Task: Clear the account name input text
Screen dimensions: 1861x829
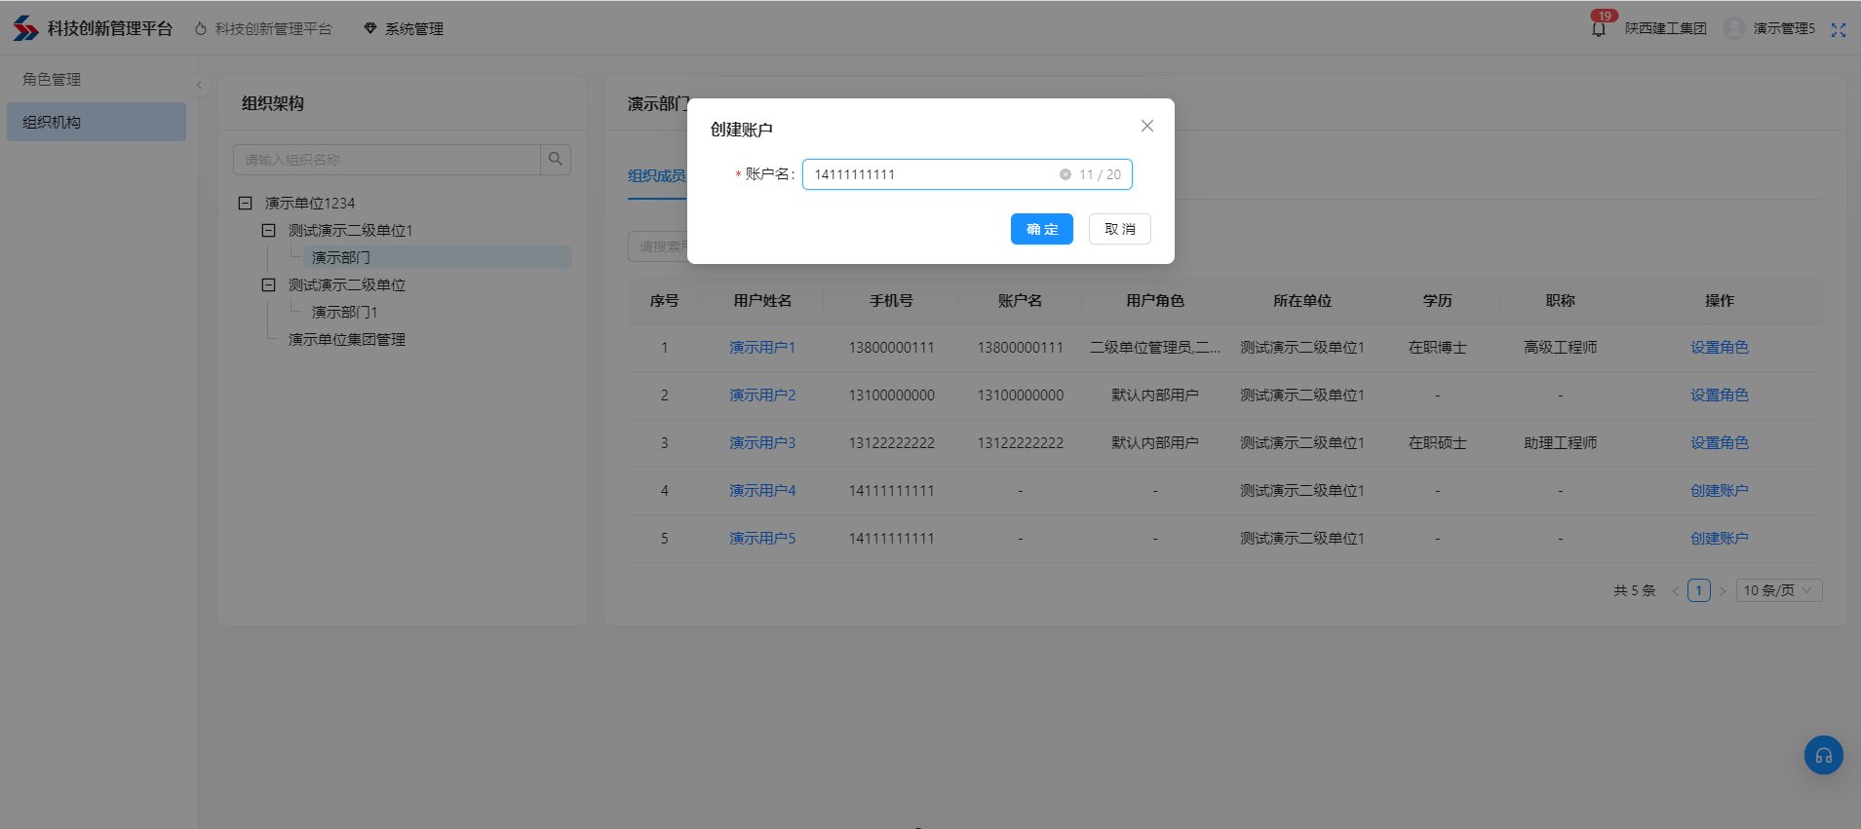Action: tap(1065, 174)
